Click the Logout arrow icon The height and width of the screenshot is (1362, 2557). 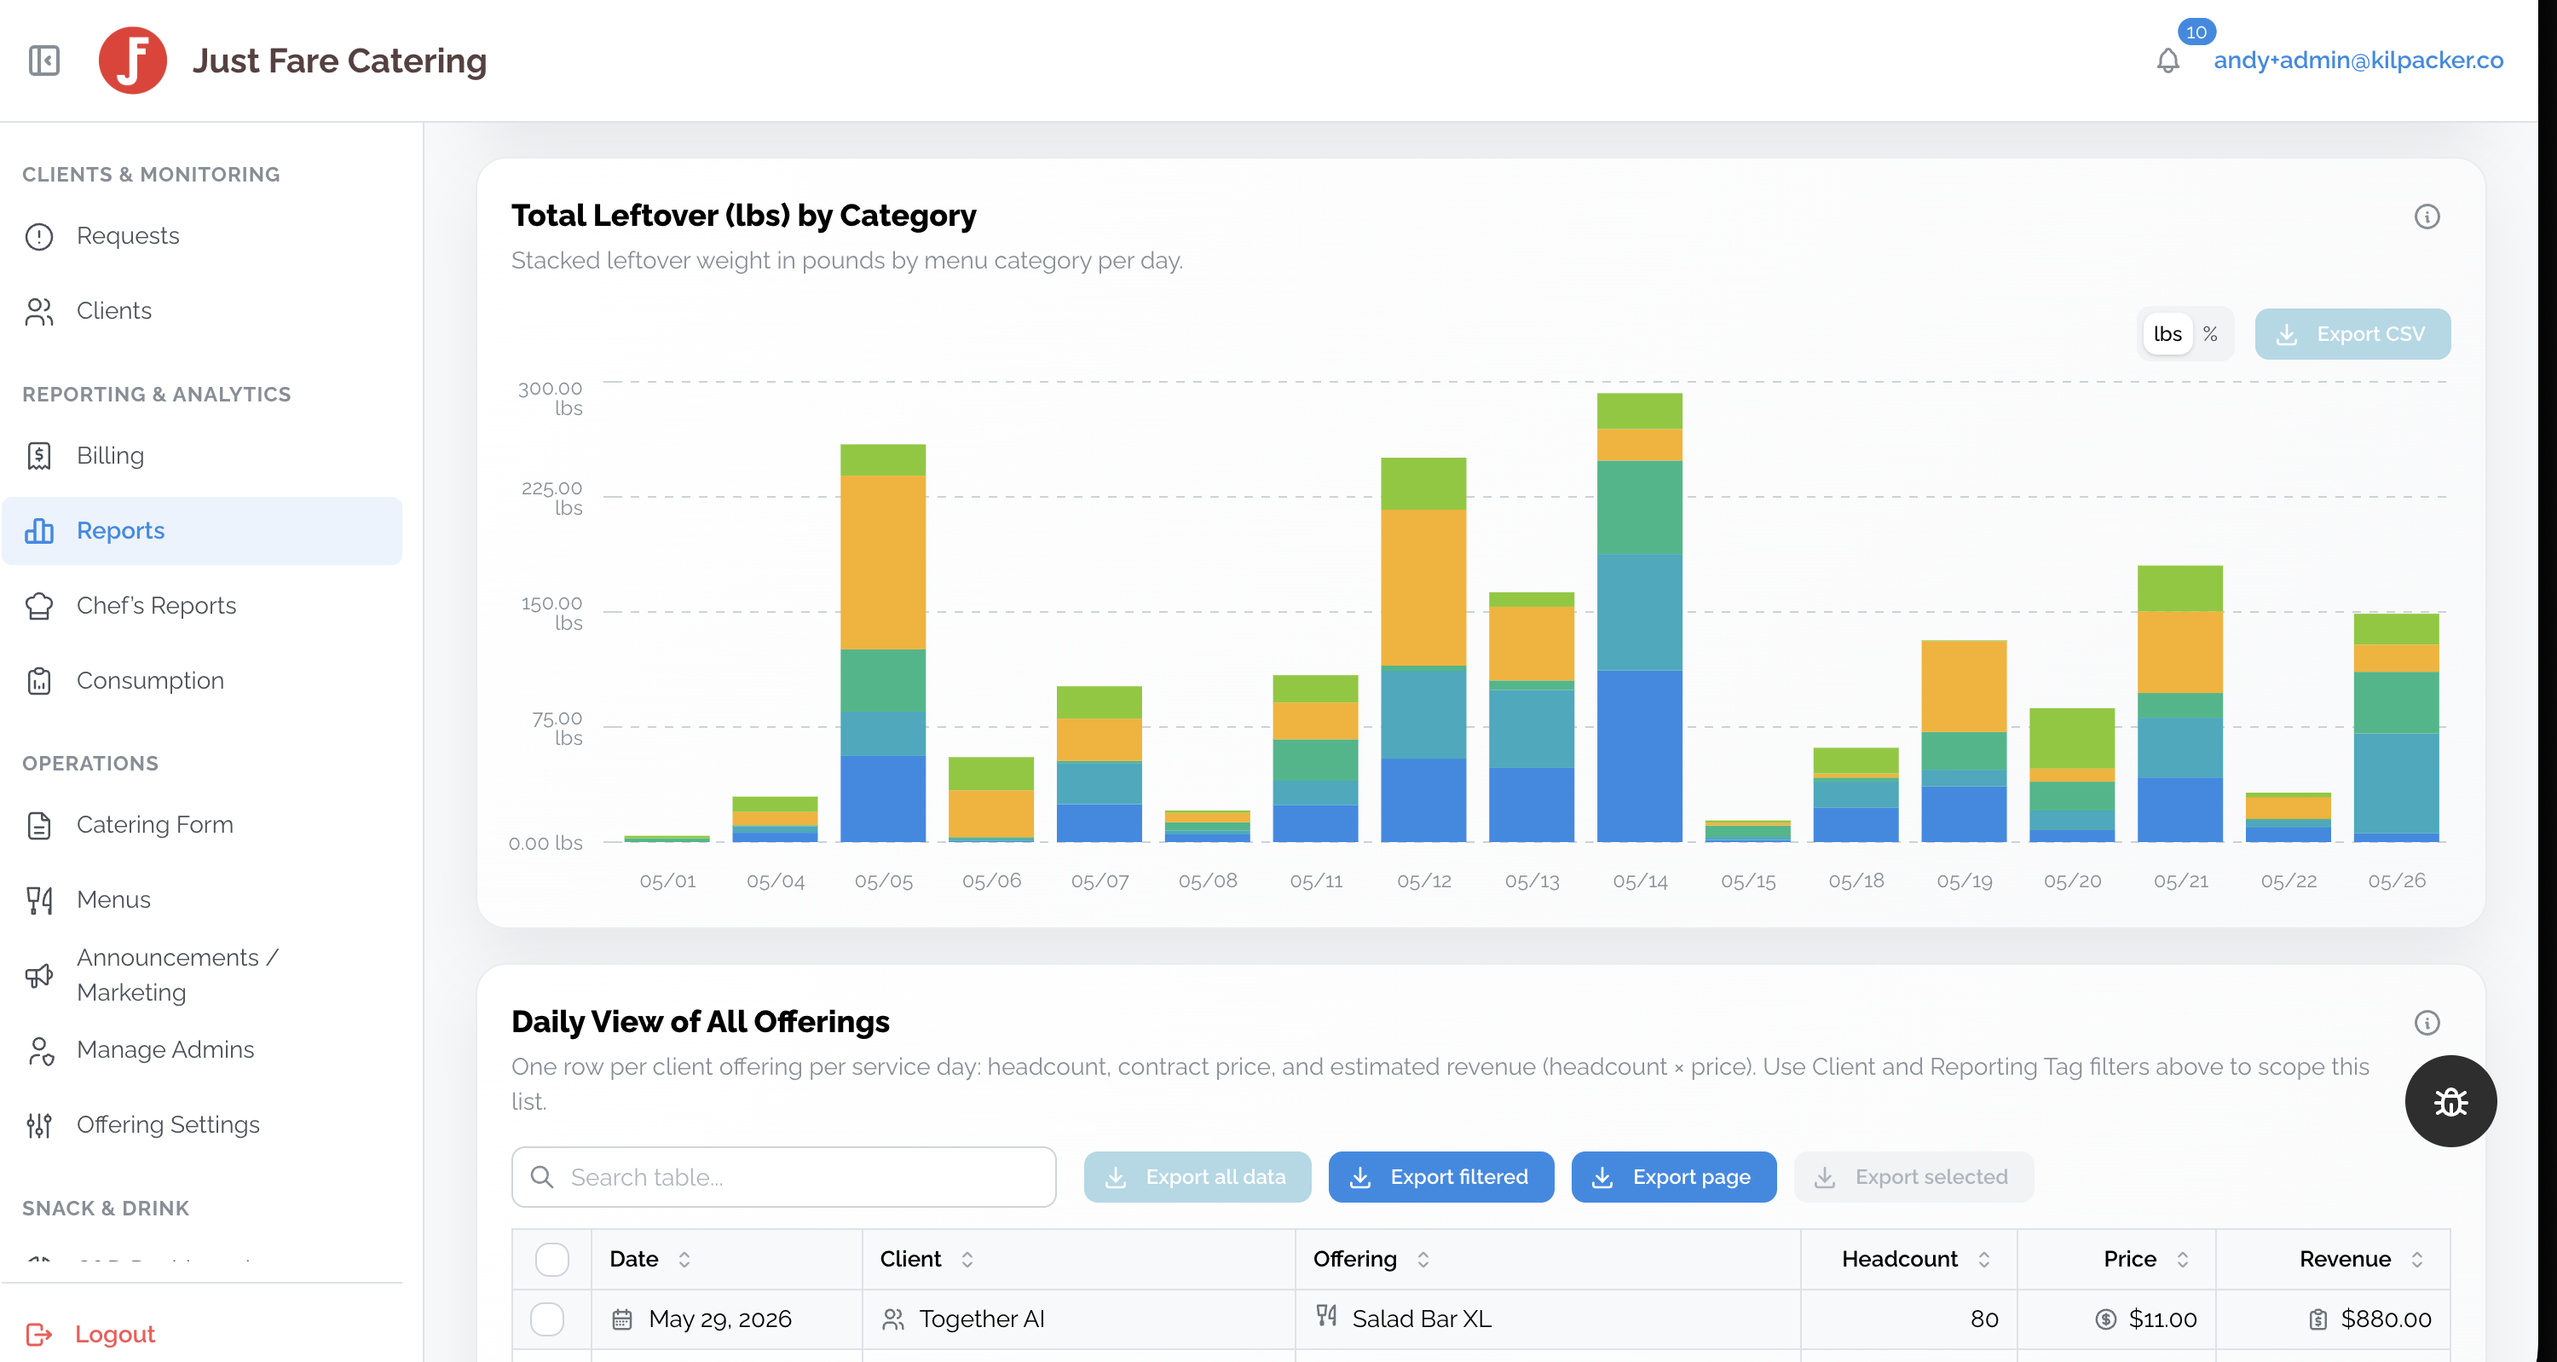[x=38, y=1334]
